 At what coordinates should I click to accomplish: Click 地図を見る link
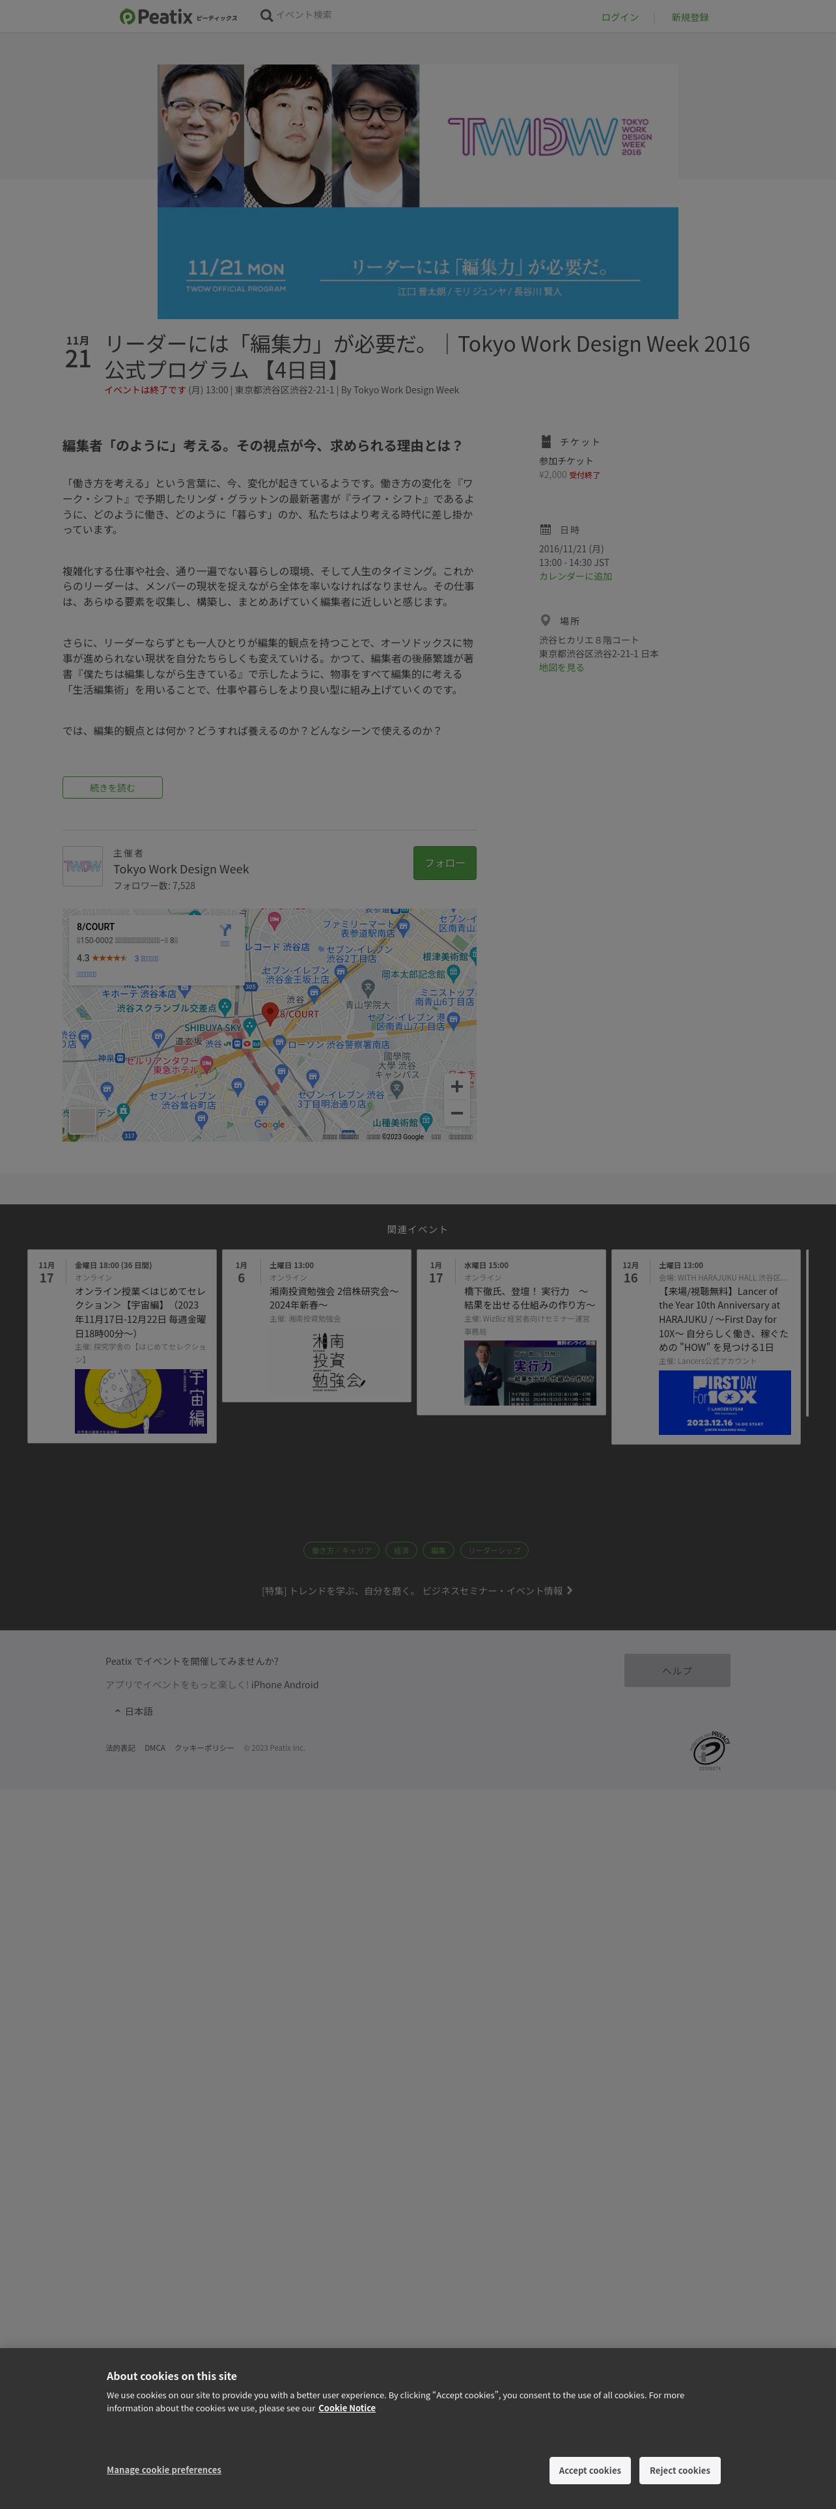click(x=561, y=668)
